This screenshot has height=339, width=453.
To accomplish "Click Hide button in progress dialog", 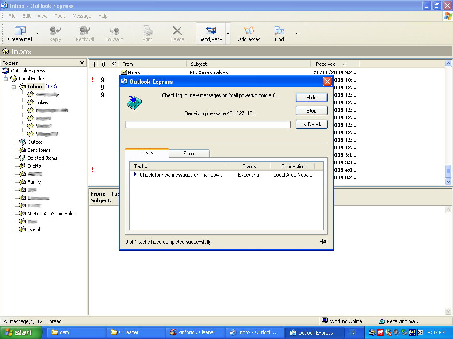I will pyautogui.click(x=311, y=98).
